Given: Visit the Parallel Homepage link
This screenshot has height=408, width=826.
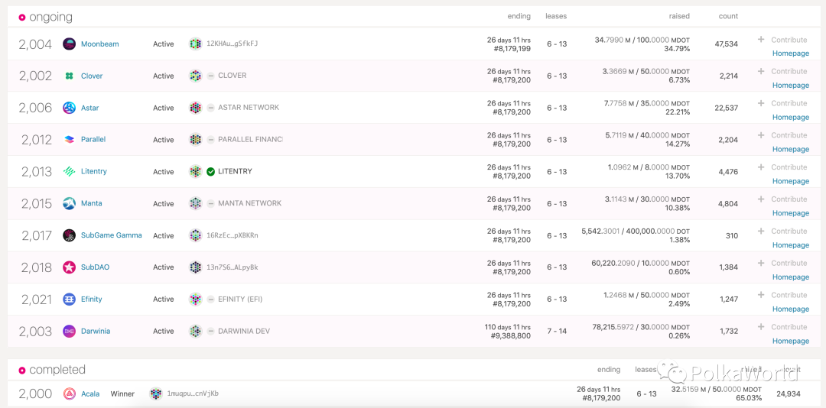Looking at the screenshot, I should point(791,149).
